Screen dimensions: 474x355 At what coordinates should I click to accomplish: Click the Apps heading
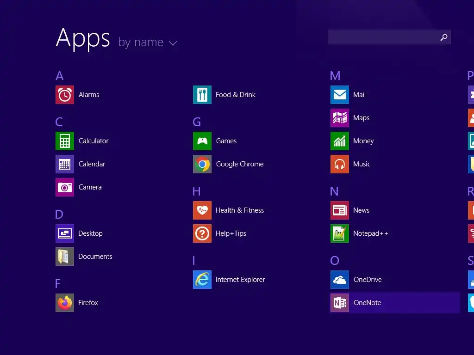pos(83,38)
